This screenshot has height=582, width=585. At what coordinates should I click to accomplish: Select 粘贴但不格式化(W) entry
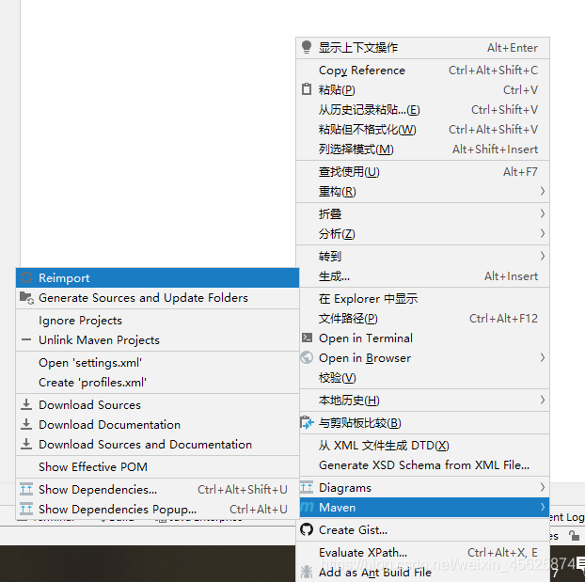(422, 130)
